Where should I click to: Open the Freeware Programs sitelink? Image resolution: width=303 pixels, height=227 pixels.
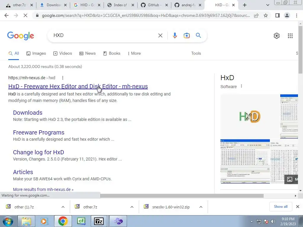39,132
